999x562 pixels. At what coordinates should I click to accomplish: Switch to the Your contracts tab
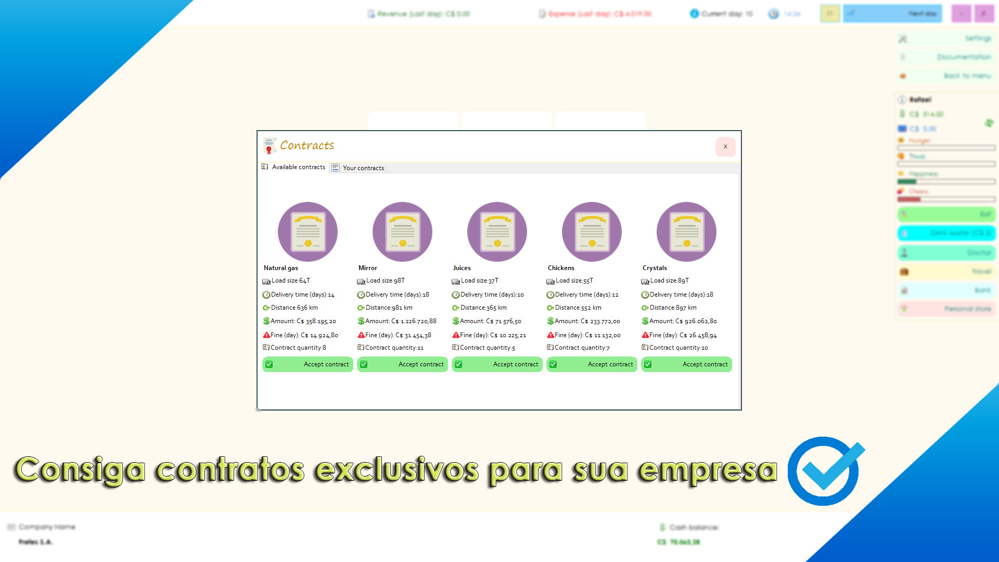pyautogui.click(x=358, y=168)
